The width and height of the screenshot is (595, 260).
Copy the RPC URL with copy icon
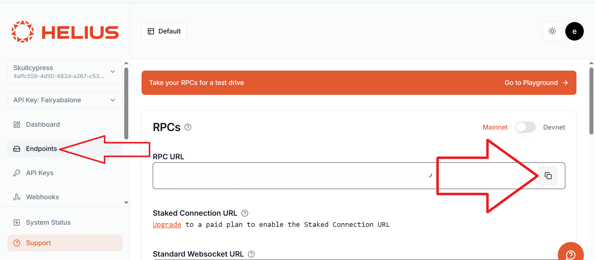coord(548,176)
